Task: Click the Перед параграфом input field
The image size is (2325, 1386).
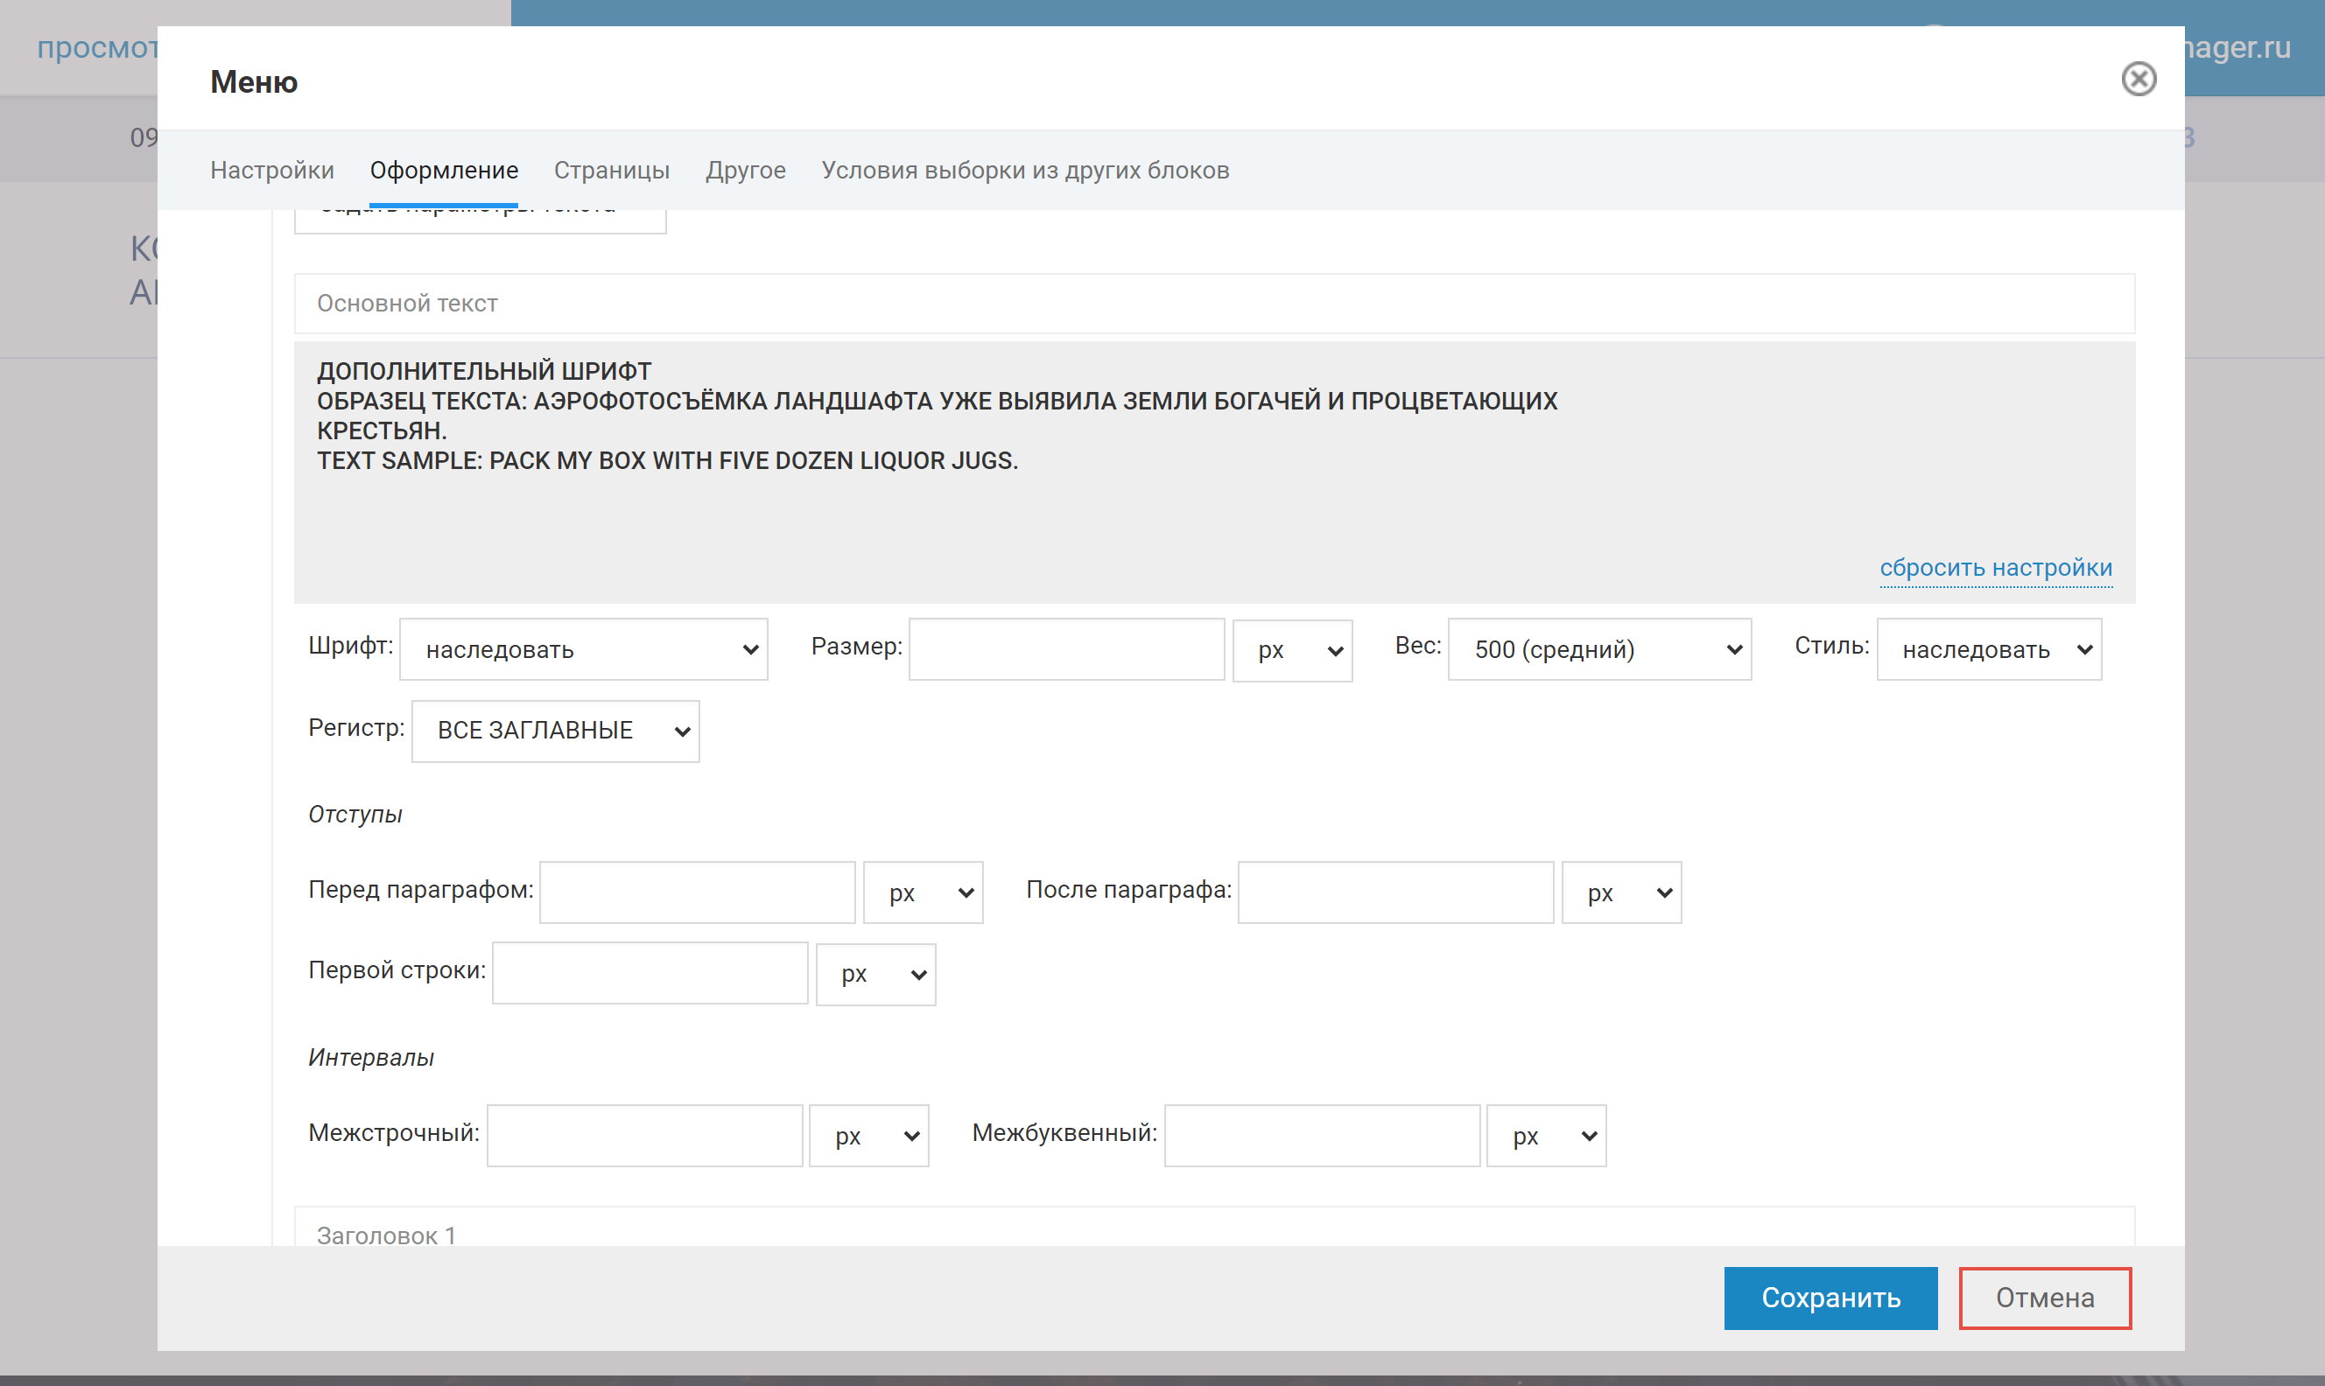Action: tap(697, 892)
